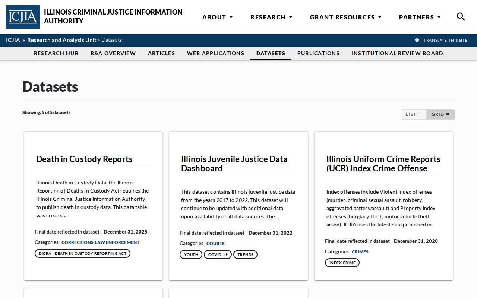This screenshot has width=477, height=298.
Task: Click the COVID-19 tag
Action: click(218, 254)
